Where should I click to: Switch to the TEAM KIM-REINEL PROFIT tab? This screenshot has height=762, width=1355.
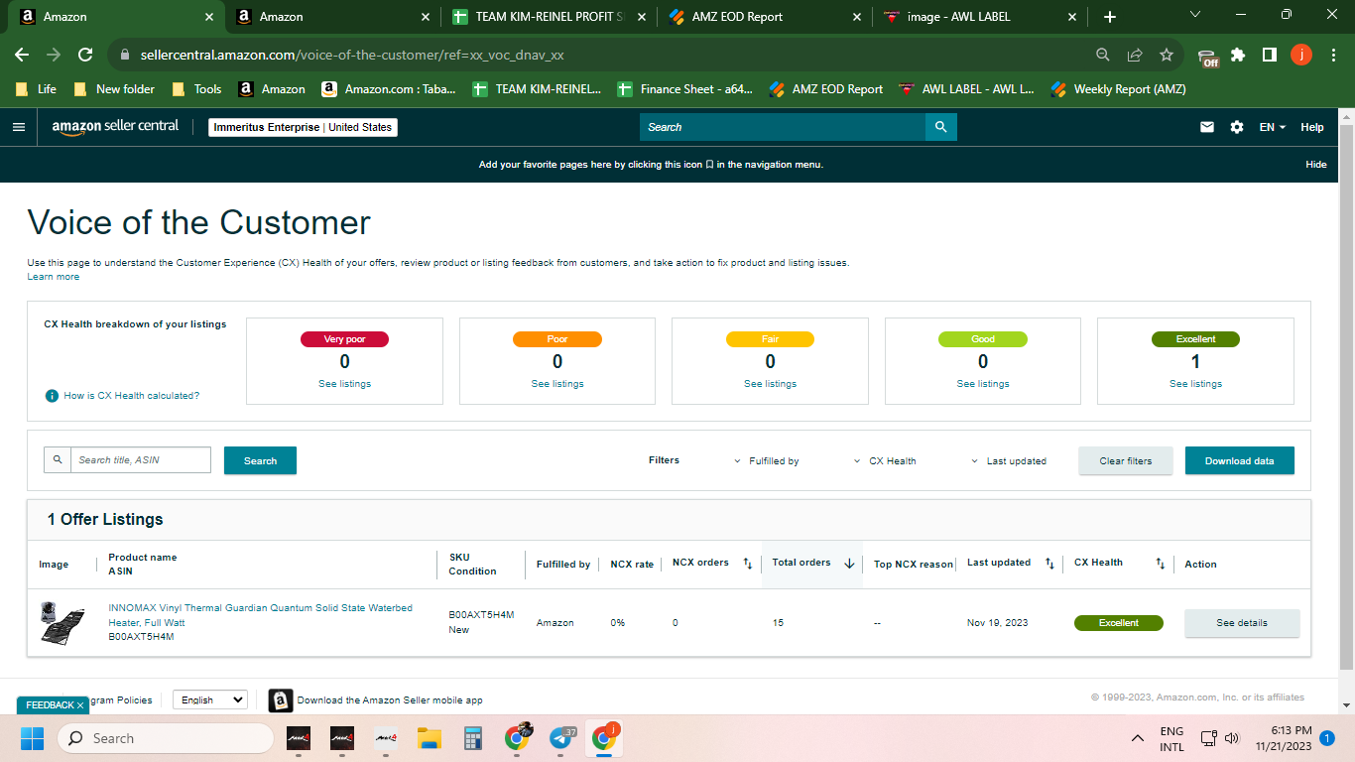pos(549,17)
